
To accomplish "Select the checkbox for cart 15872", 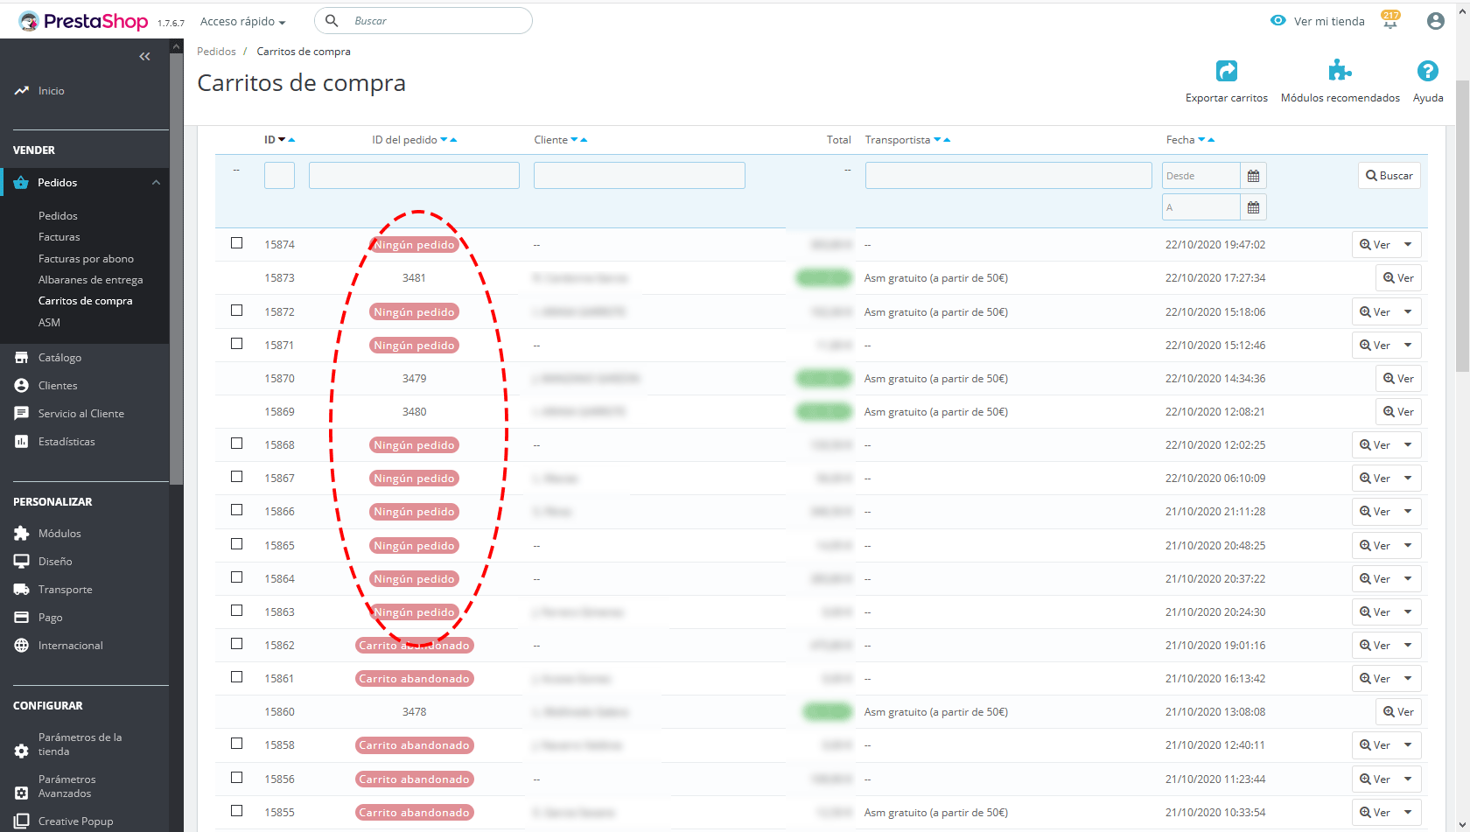I will [x=236, y=311].
